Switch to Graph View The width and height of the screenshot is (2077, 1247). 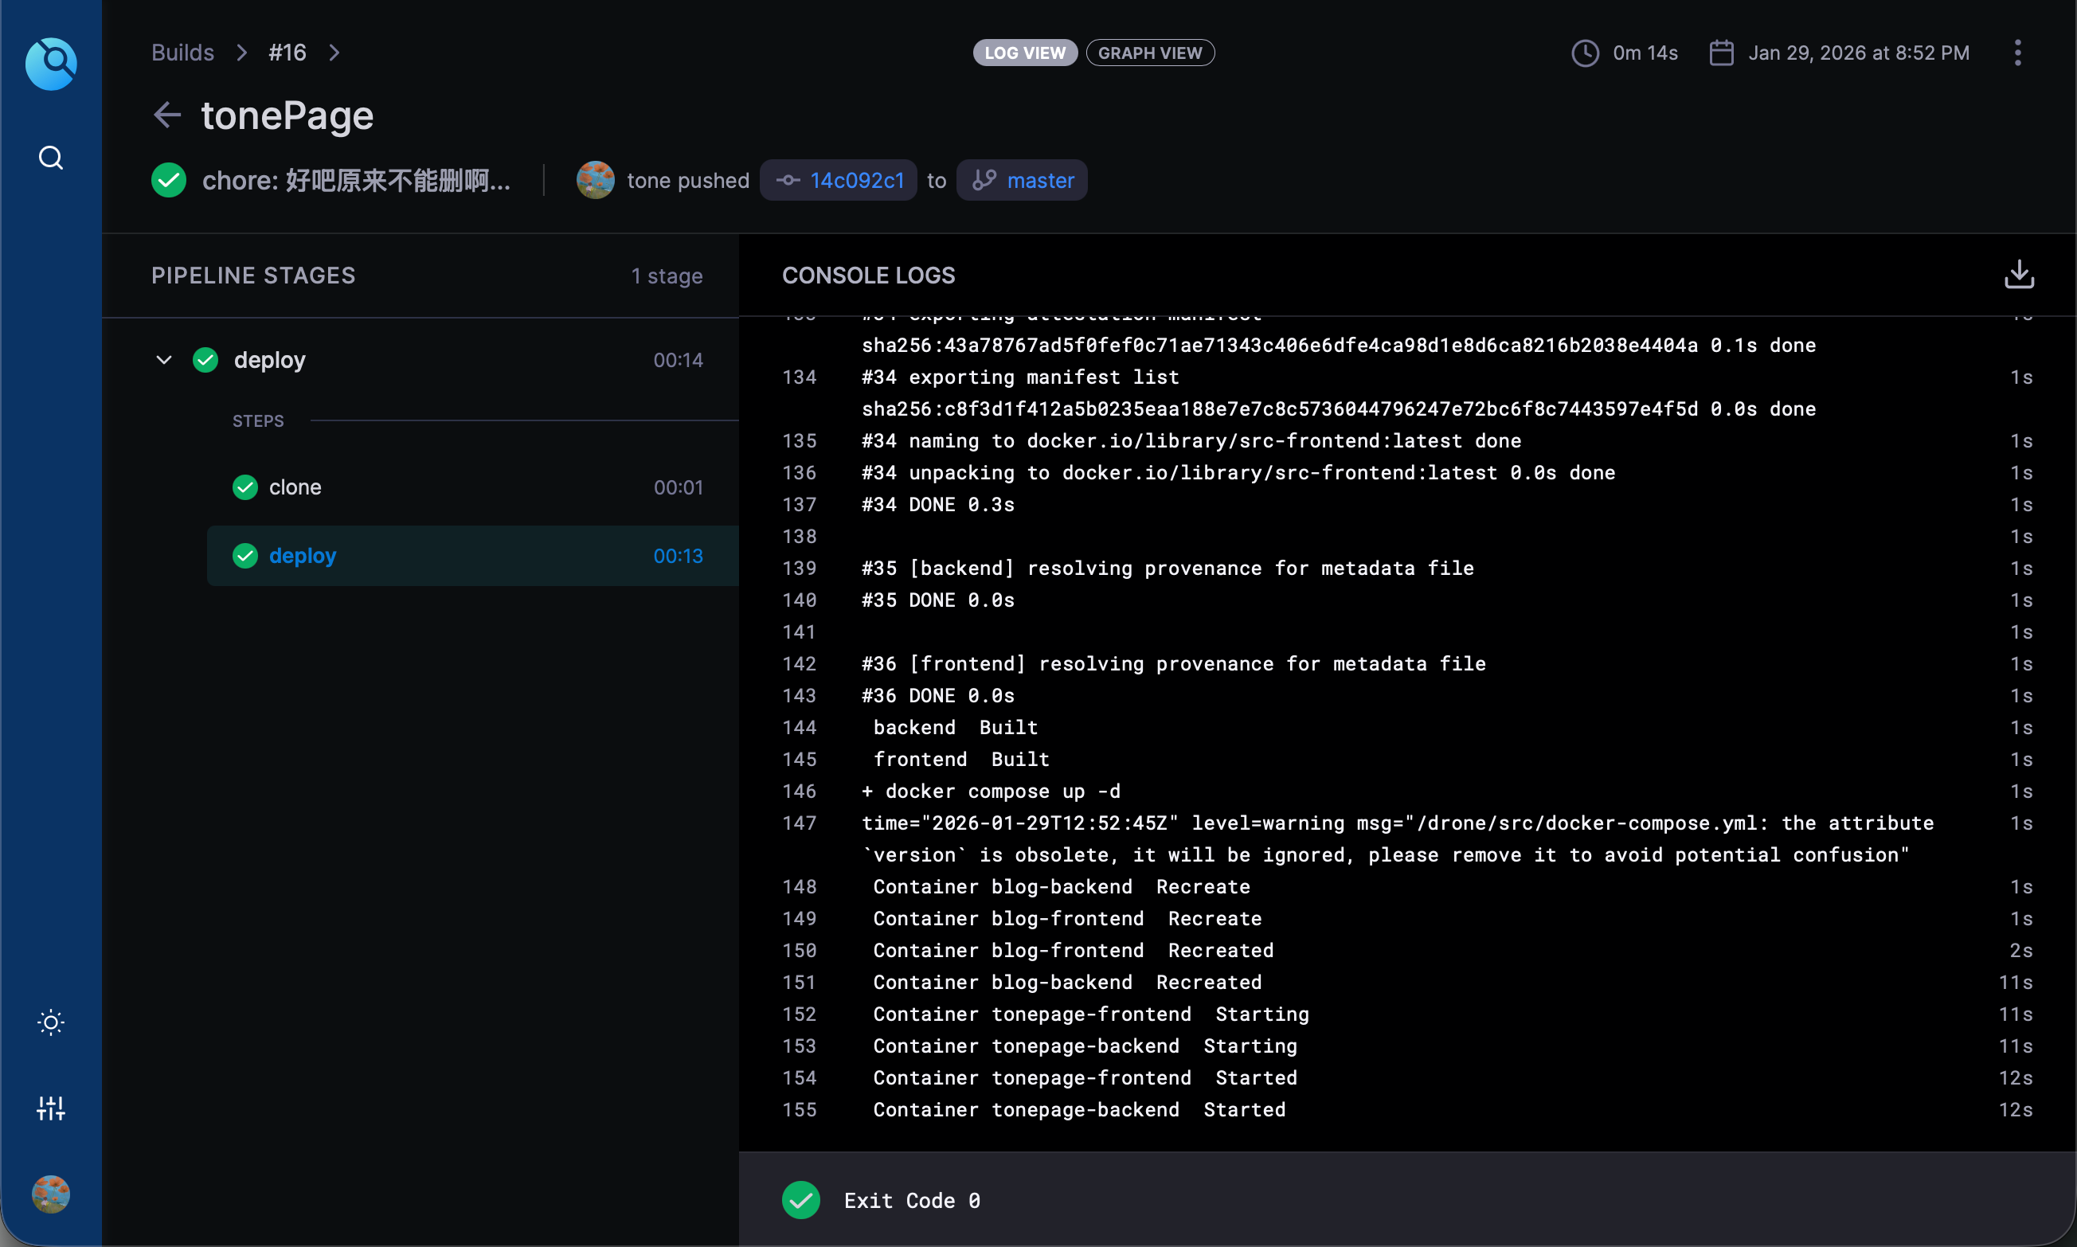[x=1149, y=53]
